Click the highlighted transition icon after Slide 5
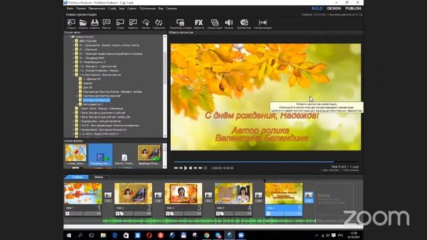 (308, 195)
